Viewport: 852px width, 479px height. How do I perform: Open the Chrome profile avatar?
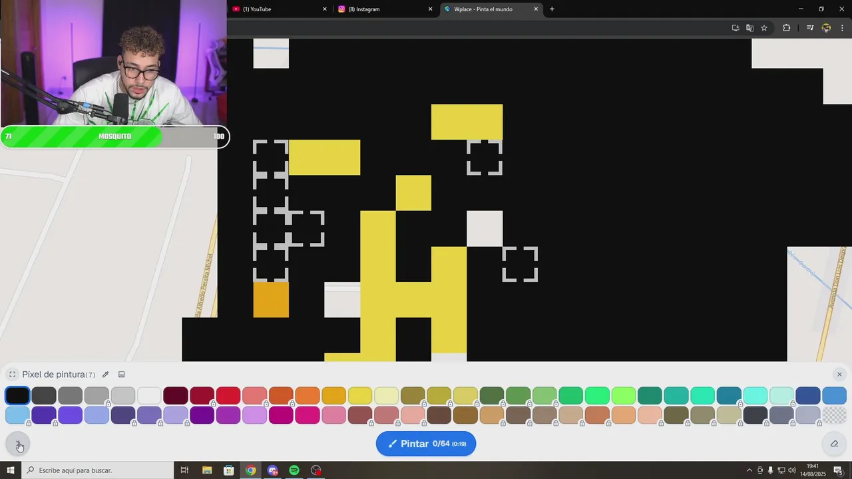click(x=826, y=28)
